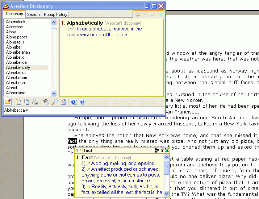Select Alphabetize in word list
The height and width of the screenshot is (199, 259).
pos(16,83)
